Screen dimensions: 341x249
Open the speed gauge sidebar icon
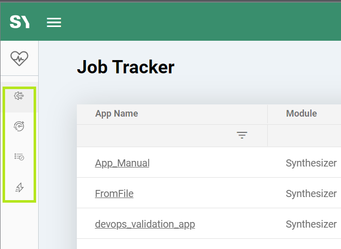click(19, 127)
